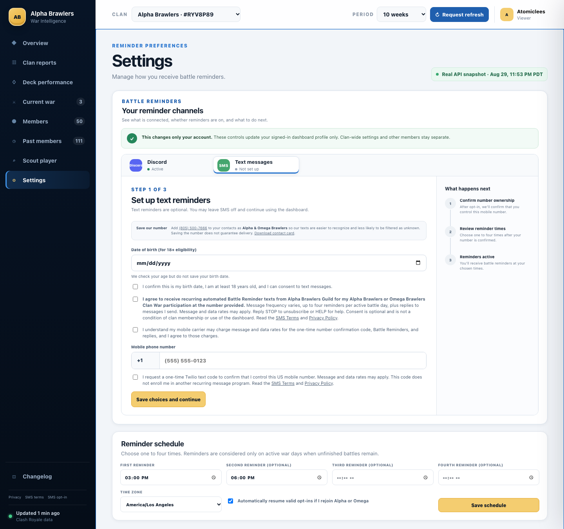564x529 pixels.
Task: Select the Text messages channel tab
Action: point(256,165)
